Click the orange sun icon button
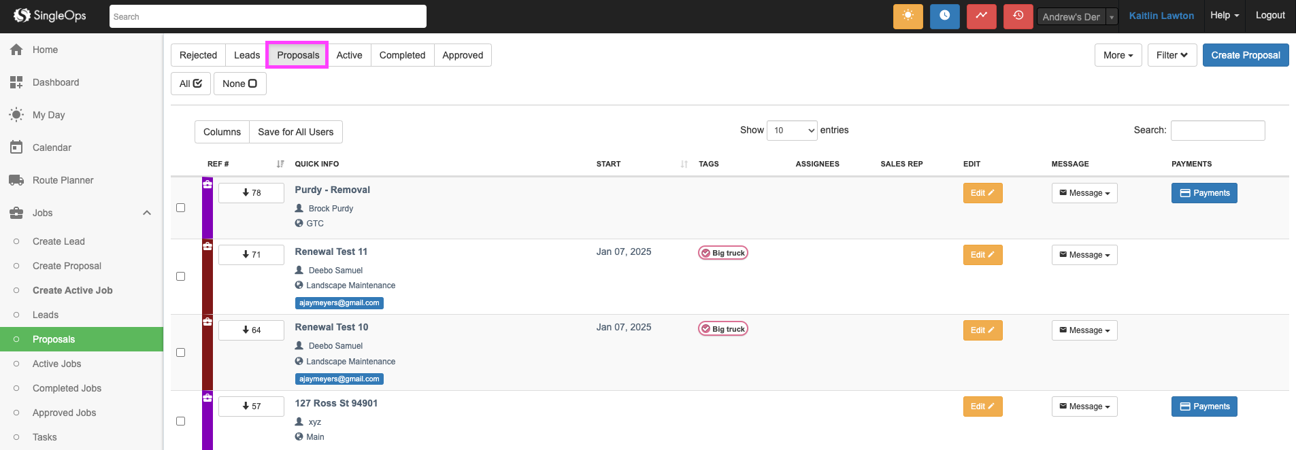 click(x=908, y=16)
